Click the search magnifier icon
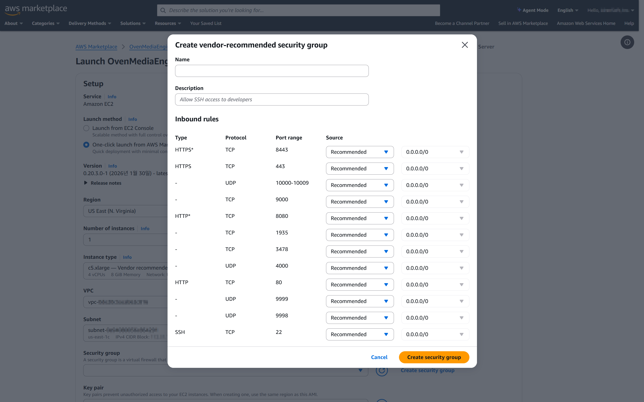The width and height of the screenshot is (644, 402). click(x=163, y=10)
